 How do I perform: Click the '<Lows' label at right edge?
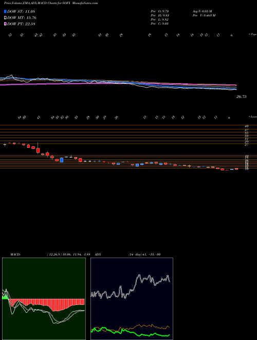pyautogui.click(x=252, y=116)
